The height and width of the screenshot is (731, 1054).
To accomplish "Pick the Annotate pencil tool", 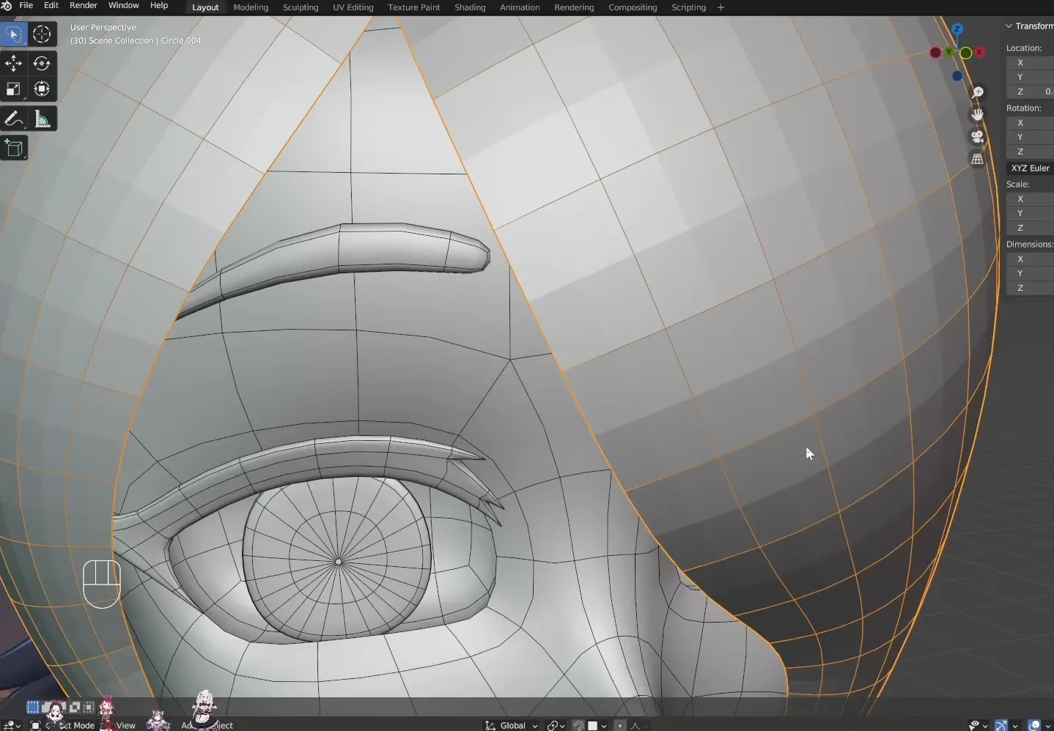I will click(13, 119).
